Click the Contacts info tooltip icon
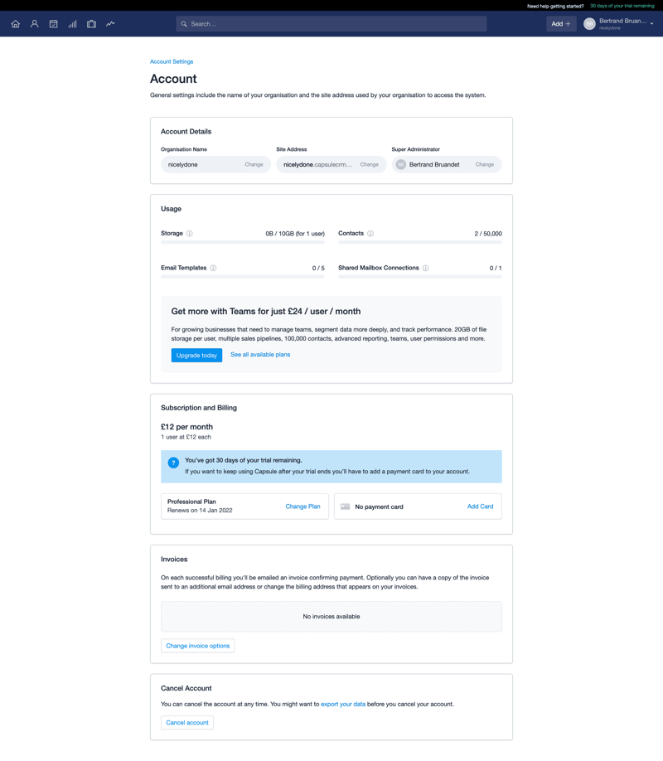This screenshot has height=761, width=663. point(371,233)
